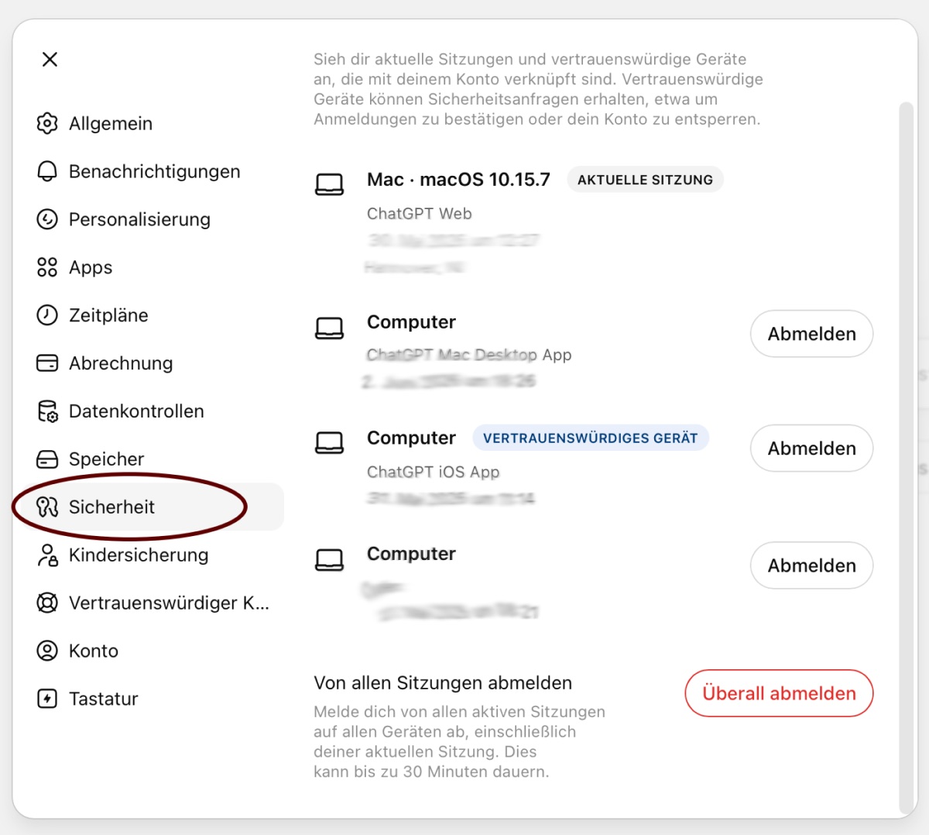Click the VERTRAUENSWÜRDIGES GERÄT badge
The image size is (929, 835).
[591, 438]
